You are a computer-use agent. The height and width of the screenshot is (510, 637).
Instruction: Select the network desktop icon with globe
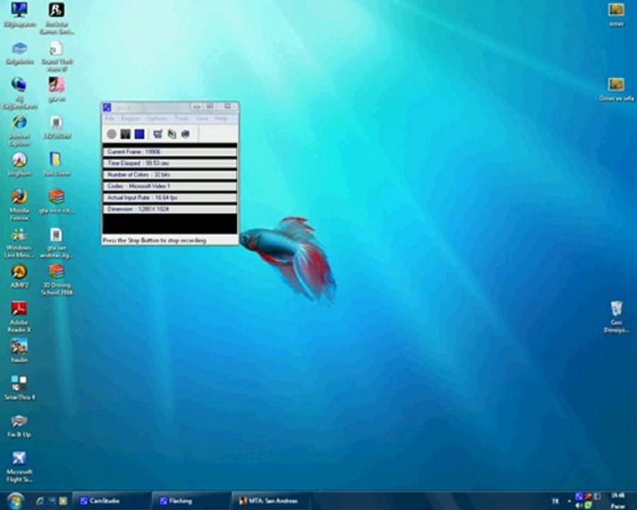(19, 93)
